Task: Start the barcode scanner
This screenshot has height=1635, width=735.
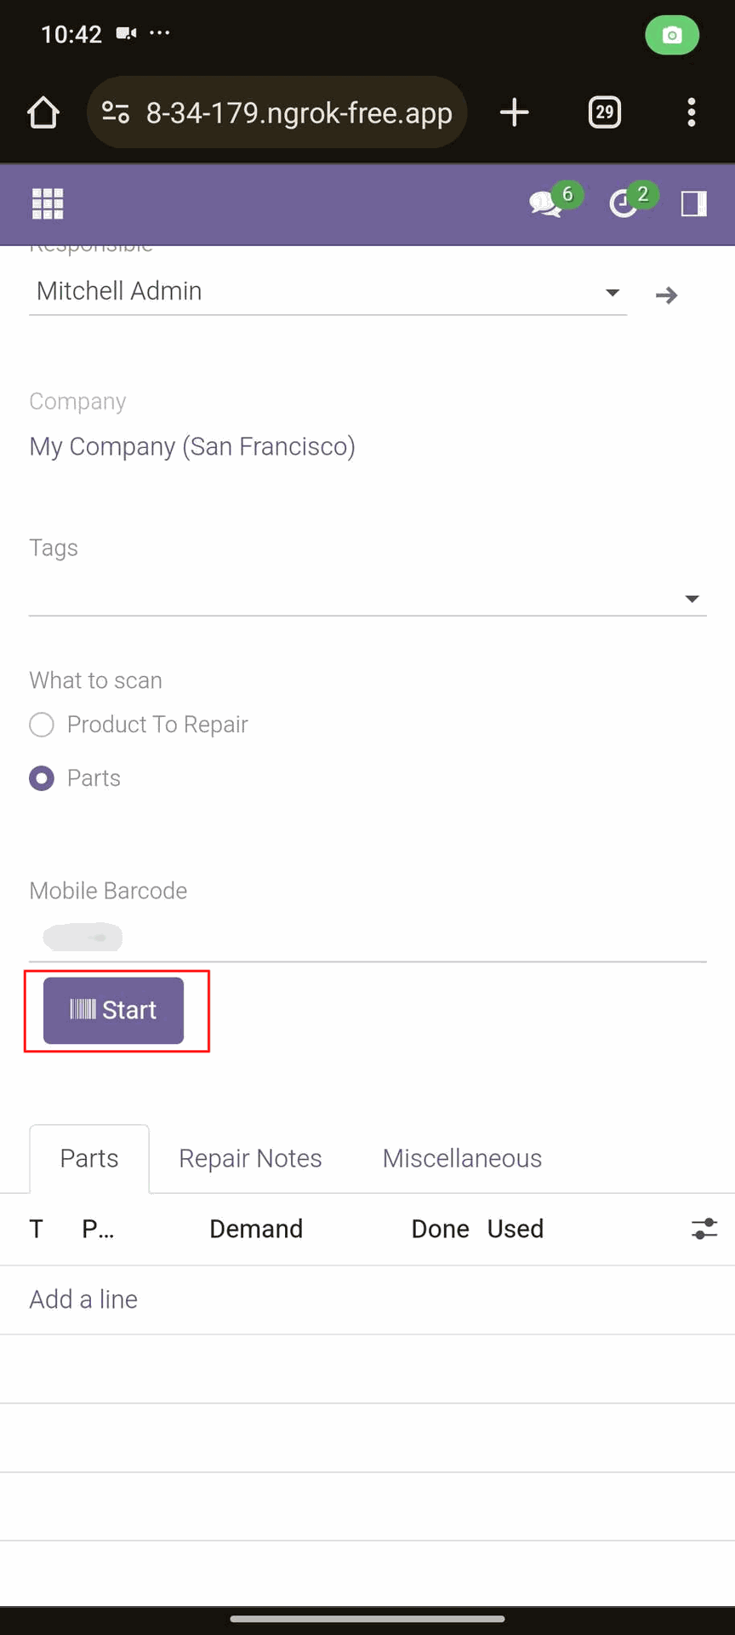Action: (114, 1010)
